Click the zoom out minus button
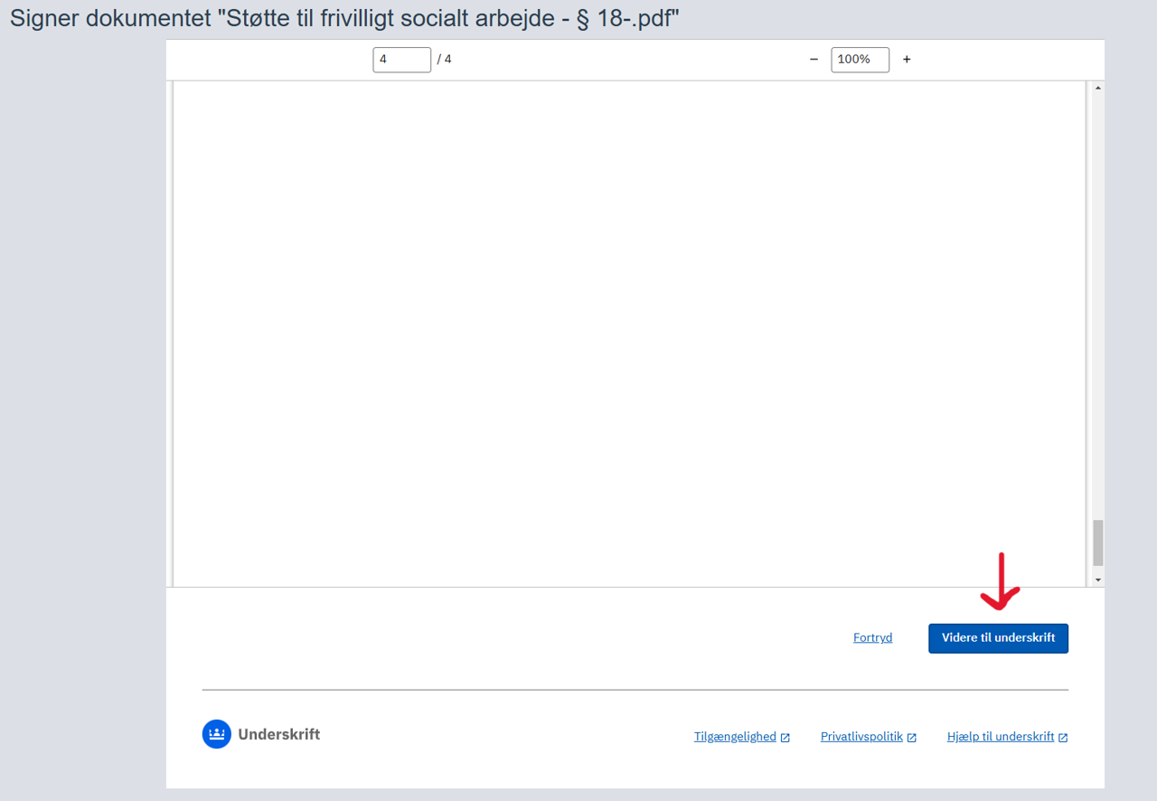The height and width of the screenshot is (801, 1157). [x=814, y=60]
